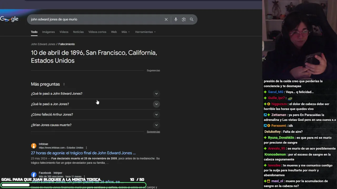This screenshot has width=337, height=189.
Task: Click Ferxoomt username in chat
Action: 279,125
